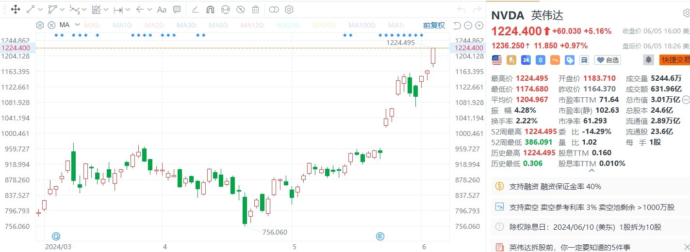Select the crosshair move tool
The width and height of the screenshot is (690, 252).
pos(15,9)
